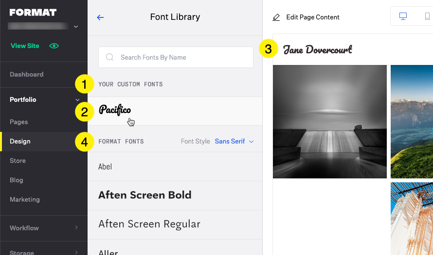Screen dimensions: 433x255
Task: Click the View Site eye icon
Action: point(54,46)
